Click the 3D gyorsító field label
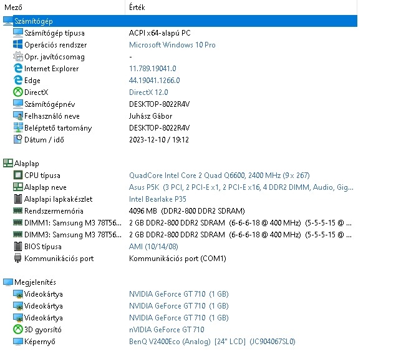This screenshot has width=396, height=356. pyautogui.click(x=42, y=329)
